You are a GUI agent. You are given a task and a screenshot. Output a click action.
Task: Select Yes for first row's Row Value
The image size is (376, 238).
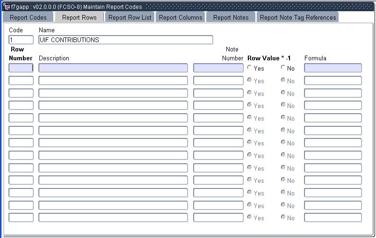point(250,68)
